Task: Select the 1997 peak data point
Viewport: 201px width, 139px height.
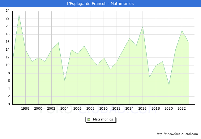Action: (19, 15)
